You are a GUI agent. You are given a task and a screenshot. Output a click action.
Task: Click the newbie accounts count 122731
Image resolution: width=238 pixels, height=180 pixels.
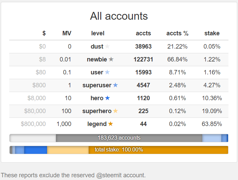coord(143,59)
